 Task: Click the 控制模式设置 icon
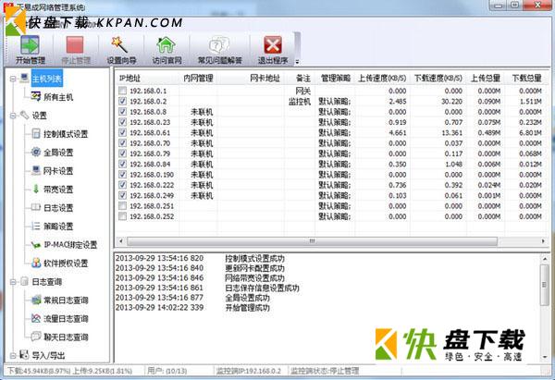click(36, 133)
